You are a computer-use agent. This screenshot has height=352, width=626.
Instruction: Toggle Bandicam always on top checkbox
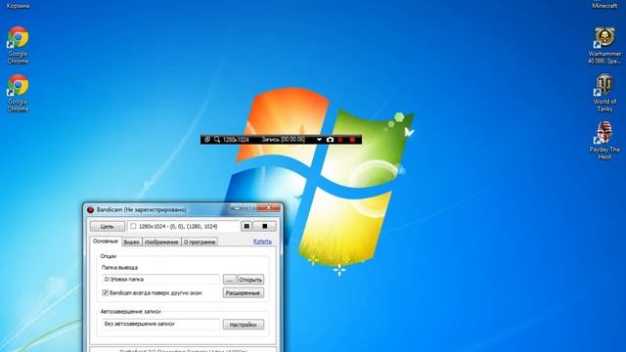tap(105, 293)
